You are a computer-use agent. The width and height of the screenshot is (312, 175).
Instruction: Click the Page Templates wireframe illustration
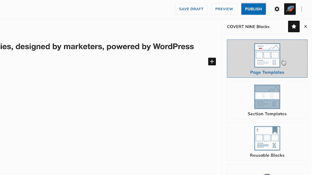(x=267, y=55)
